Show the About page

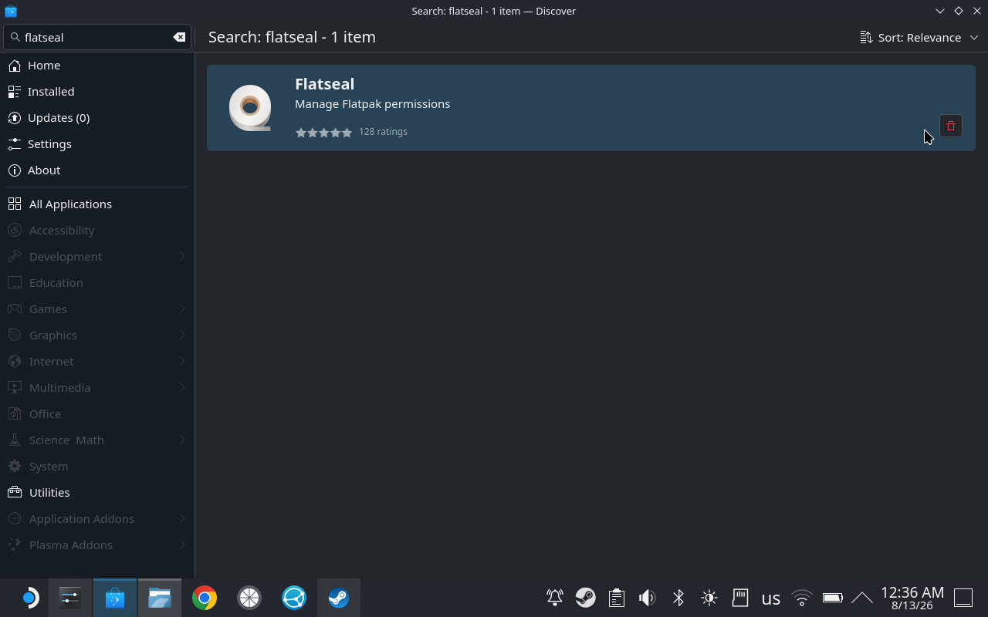coord(97,170)
